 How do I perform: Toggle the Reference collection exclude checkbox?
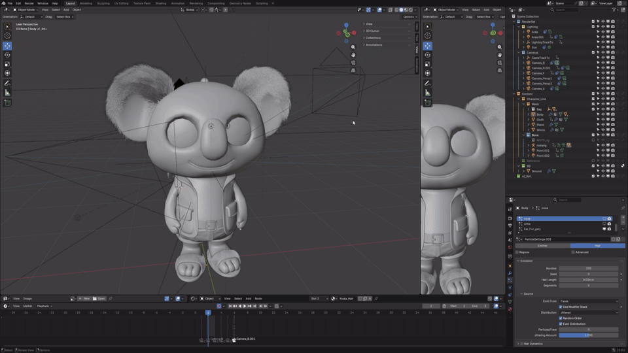click(x=593, y=161)
